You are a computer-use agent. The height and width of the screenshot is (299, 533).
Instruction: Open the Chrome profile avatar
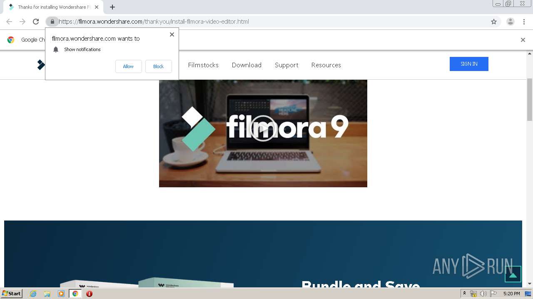(x=511, y=22)
